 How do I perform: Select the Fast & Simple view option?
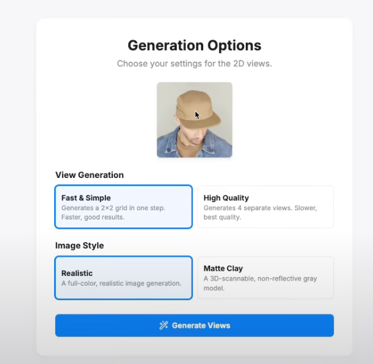pyautogui.click(x=123, y=206)
